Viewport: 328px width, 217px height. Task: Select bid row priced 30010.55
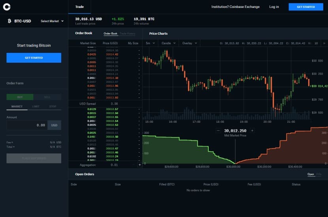point(106,117)
